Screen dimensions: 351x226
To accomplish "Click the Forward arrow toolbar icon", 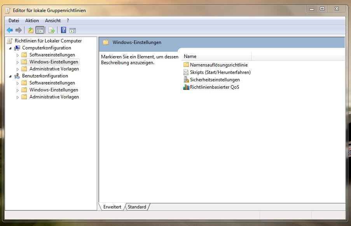I will point(19,30).
